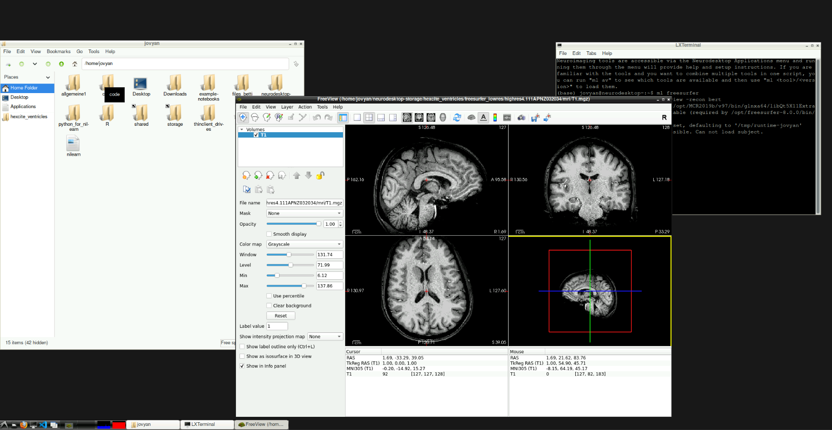Set axial as main view icon

(x=431, y=118)
